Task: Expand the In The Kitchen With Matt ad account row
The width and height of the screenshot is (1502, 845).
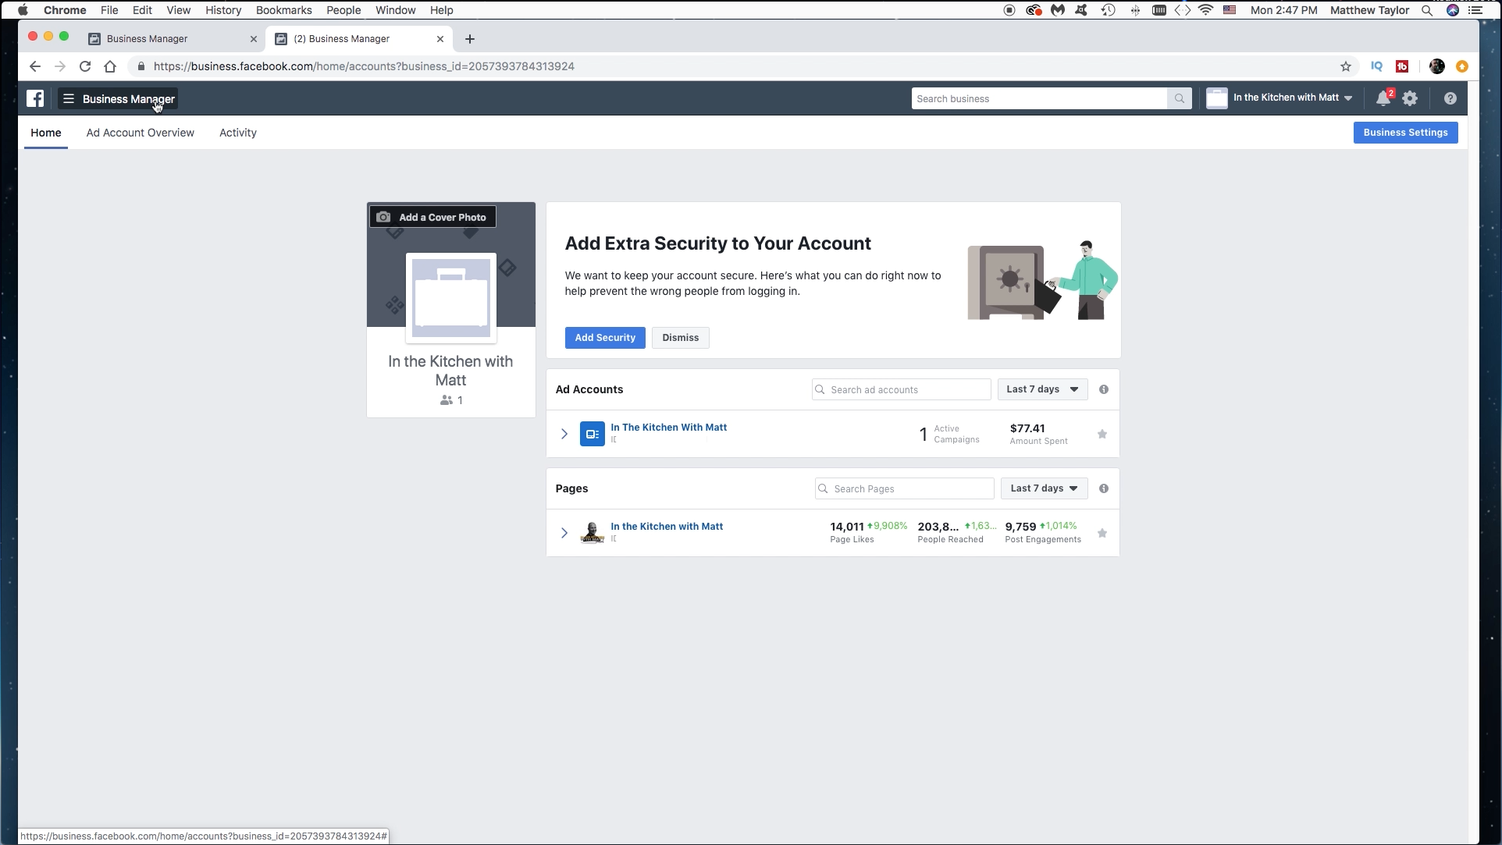Action: click(x=564, y=434)
